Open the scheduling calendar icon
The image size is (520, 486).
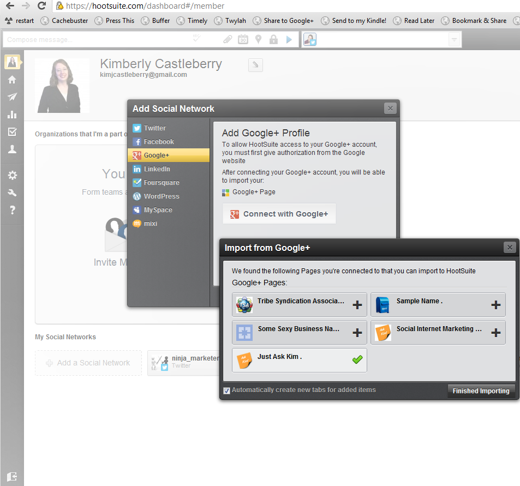pos(243,39)
